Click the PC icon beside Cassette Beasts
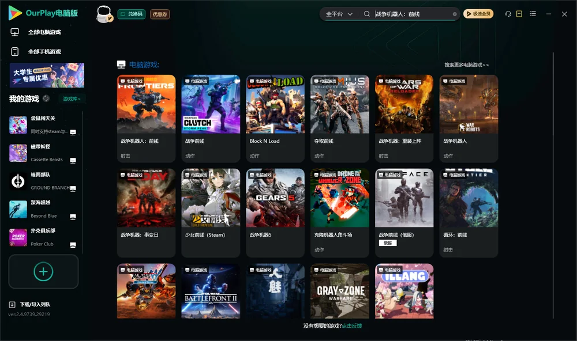The height and width of the screenshot is (341, 577). tap(73, 161)
